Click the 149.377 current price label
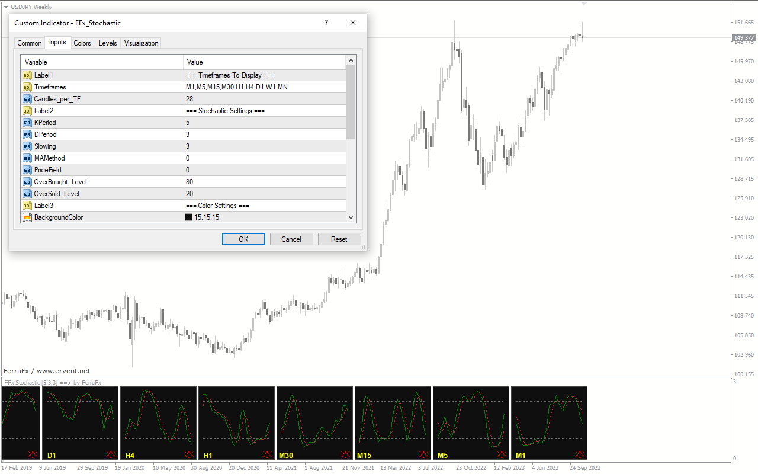The image size is (758, 474). pos(744,37)
